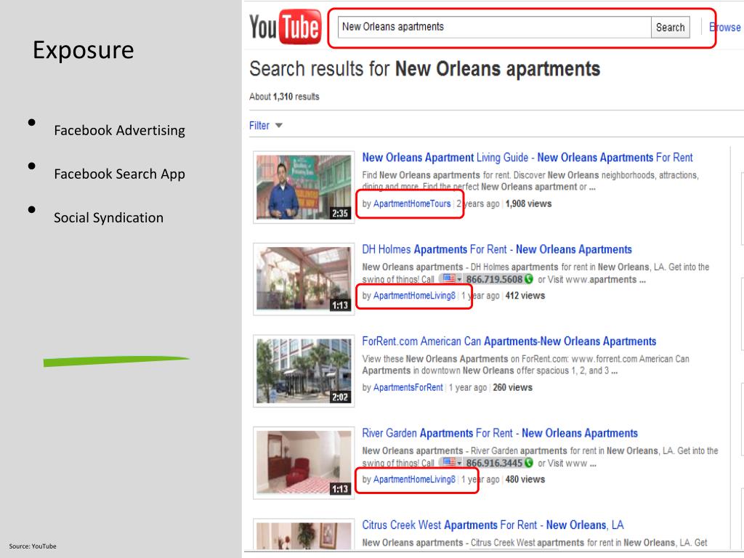Click the 'Facebook Advertising' bullet text
This screenshot has height=558, width=744.
[120, 131]
